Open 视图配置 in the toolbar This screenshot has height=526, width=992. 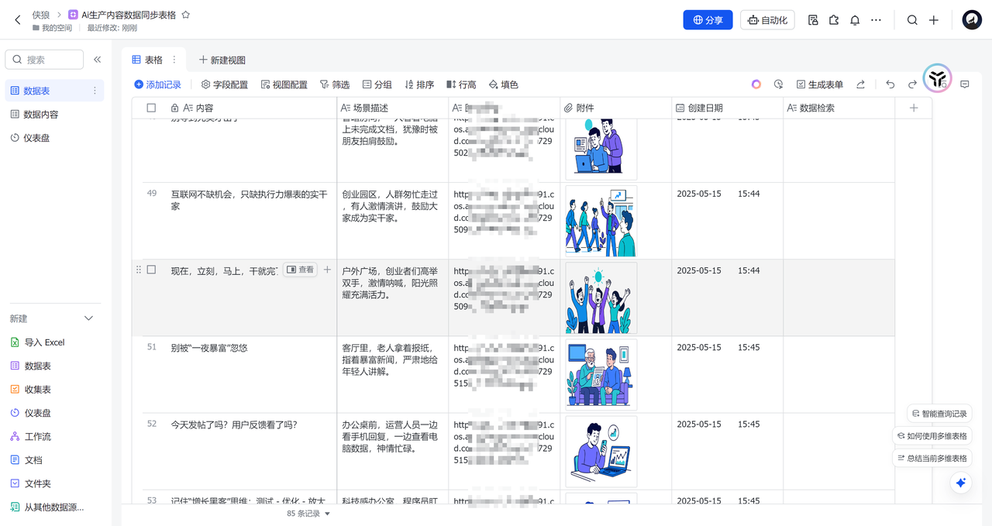point(284,84)
